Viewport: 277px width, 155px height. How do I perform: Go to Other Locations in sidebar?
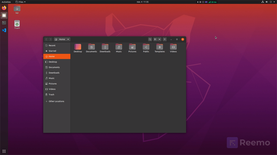click(x=56, y=101)
